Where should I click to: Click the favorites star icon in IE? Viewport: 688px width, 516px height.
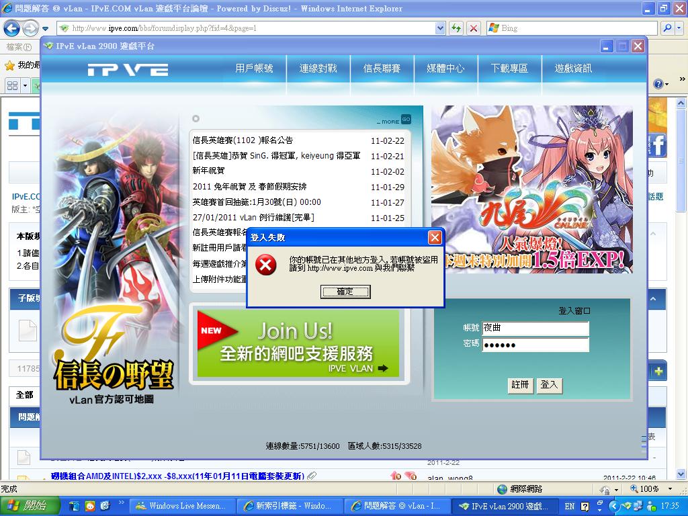(9, 66)
